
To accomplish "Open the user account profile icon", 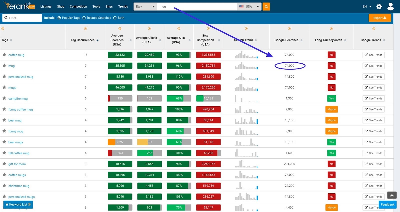I will coord(390,6).
